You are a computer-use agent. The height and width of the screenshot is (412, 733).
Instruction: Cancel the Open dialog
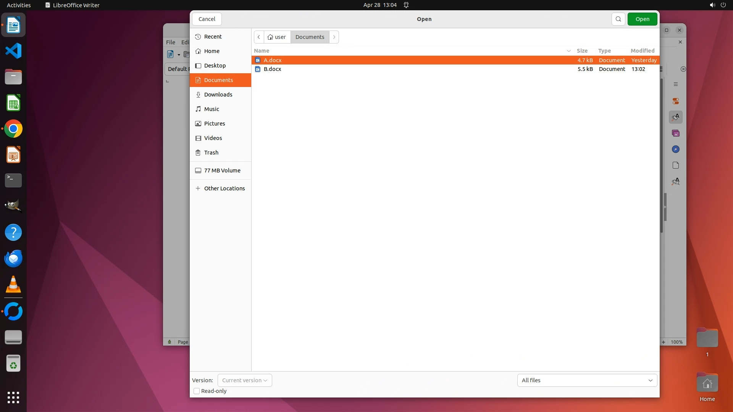point(207,19)
